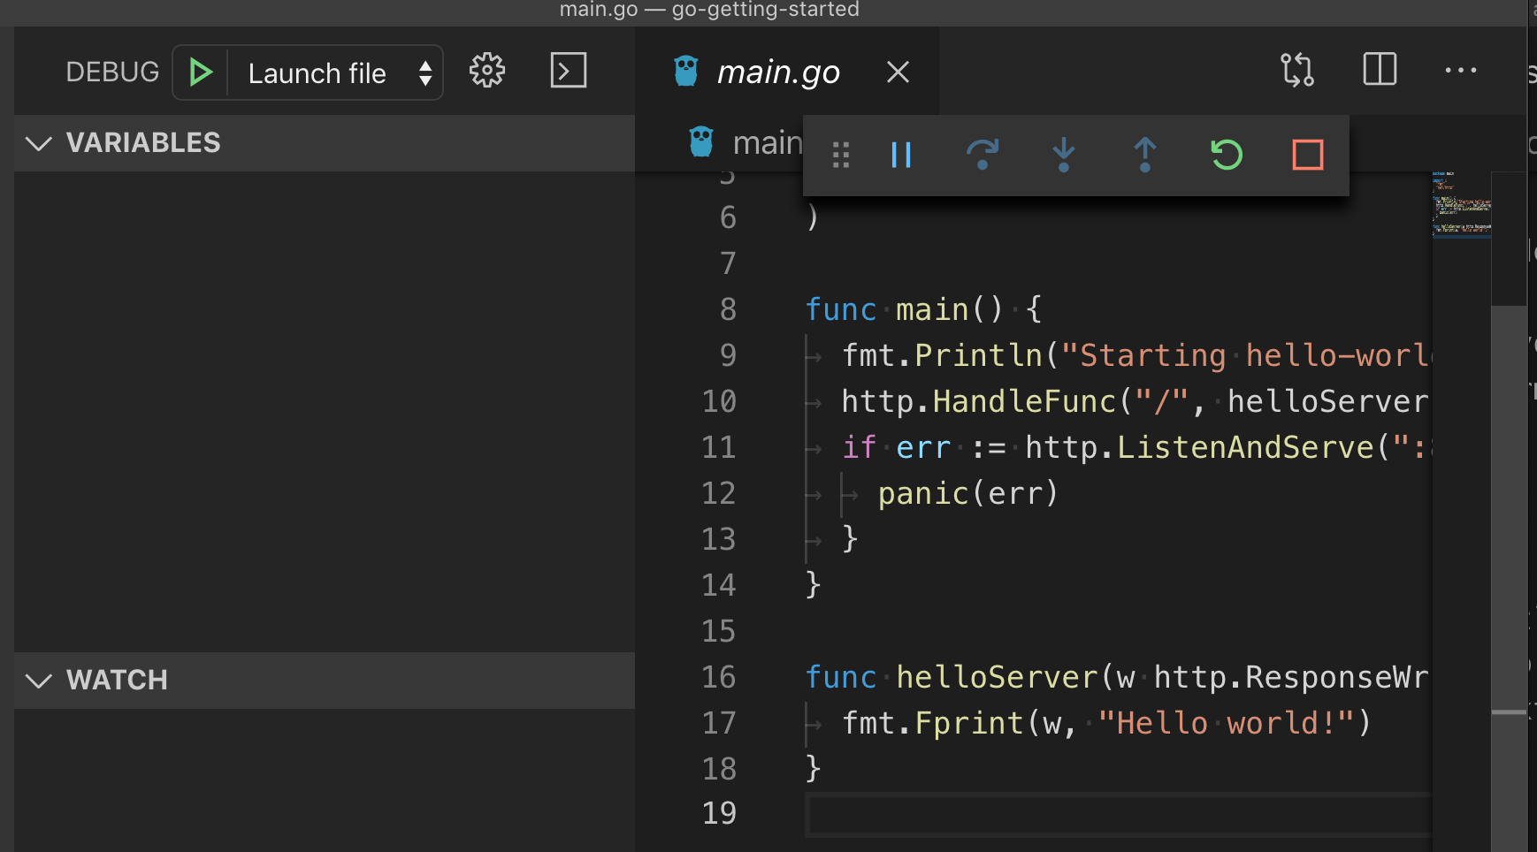Screen dimensions: 1537x852
Task: Collapse the WATCH section
Action: 39,681
